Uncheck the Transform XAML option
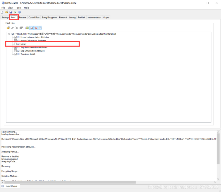Viewport: 221px width, 192px height. tap(15, 54)
